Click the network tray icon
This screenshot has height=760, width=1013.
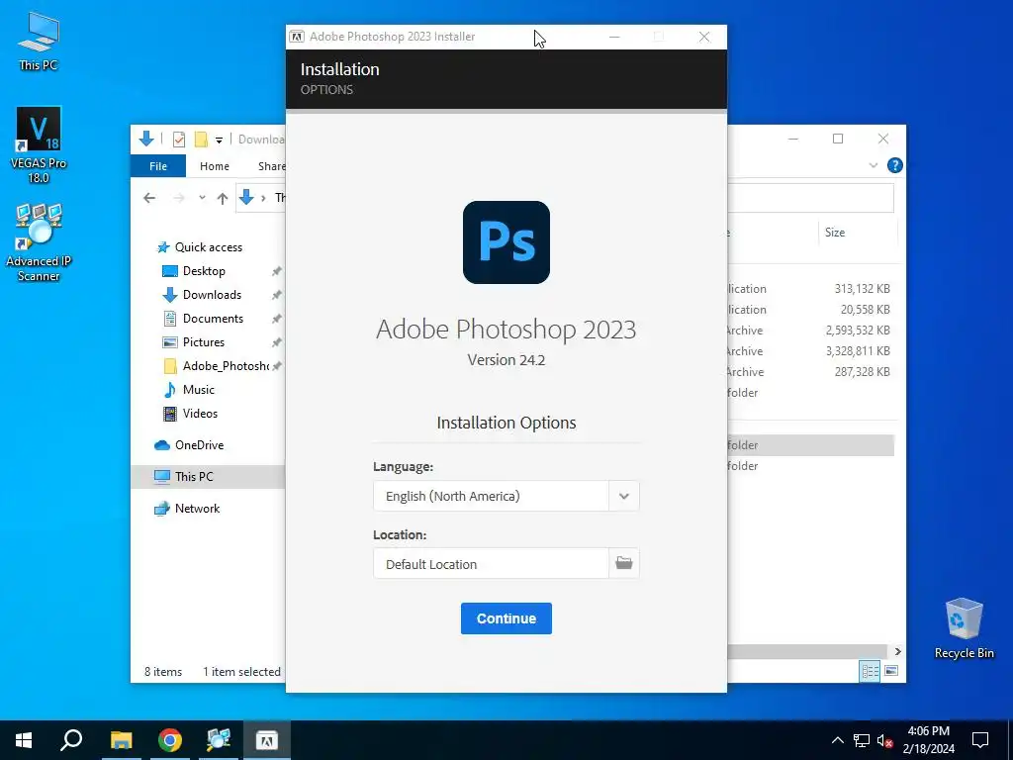click(862, 740)
